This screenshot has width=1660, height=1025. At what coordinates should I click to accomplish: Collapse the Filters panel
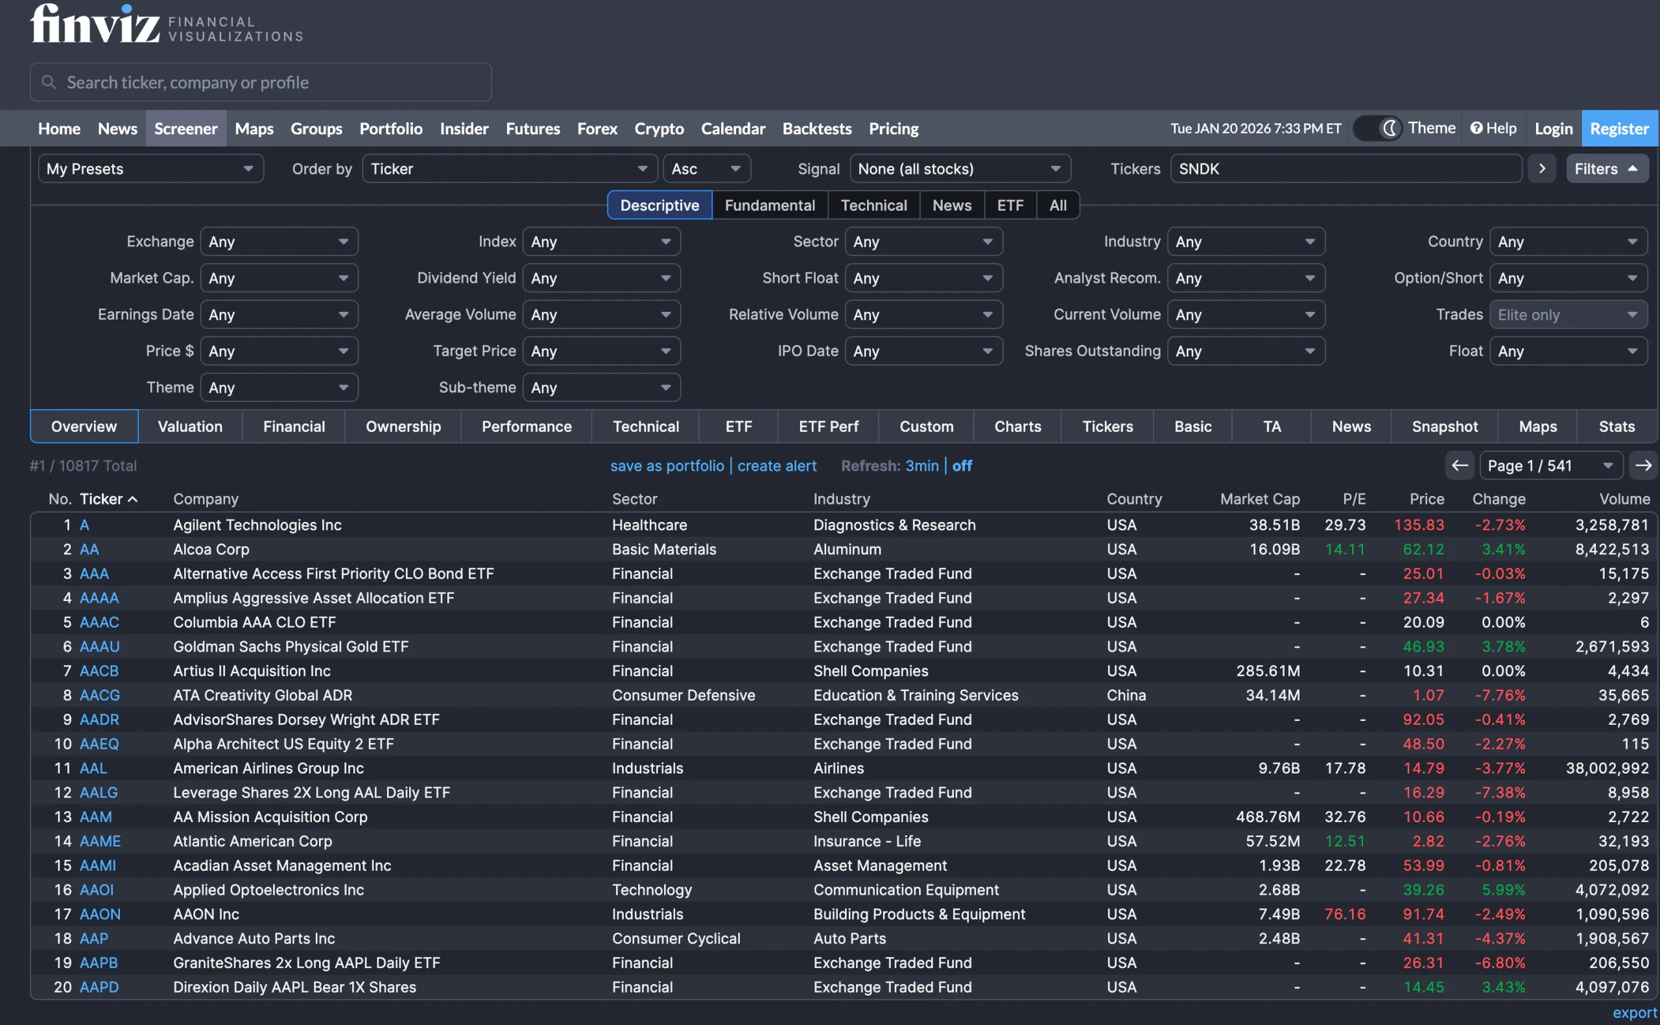(1605, 169)
